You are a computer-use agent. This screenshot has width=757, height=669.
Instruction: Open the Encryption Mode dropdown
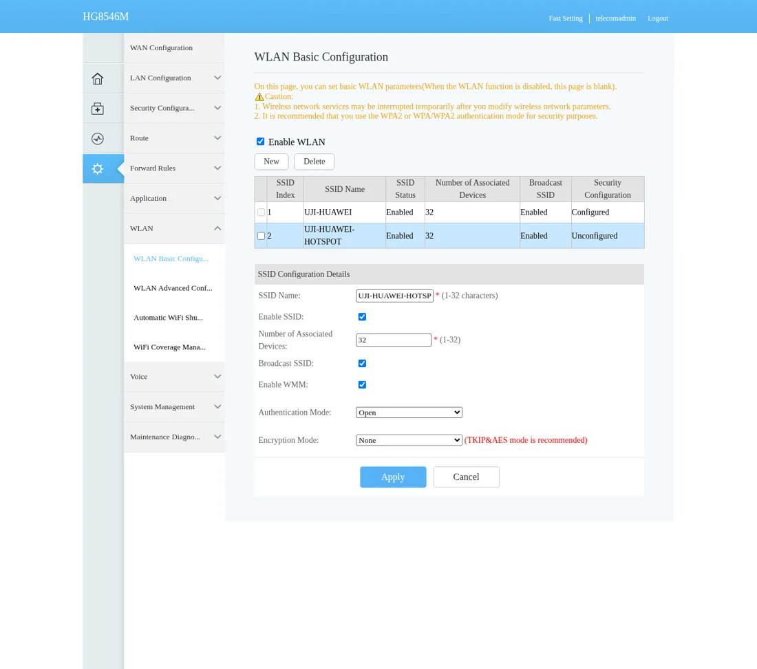409,440
